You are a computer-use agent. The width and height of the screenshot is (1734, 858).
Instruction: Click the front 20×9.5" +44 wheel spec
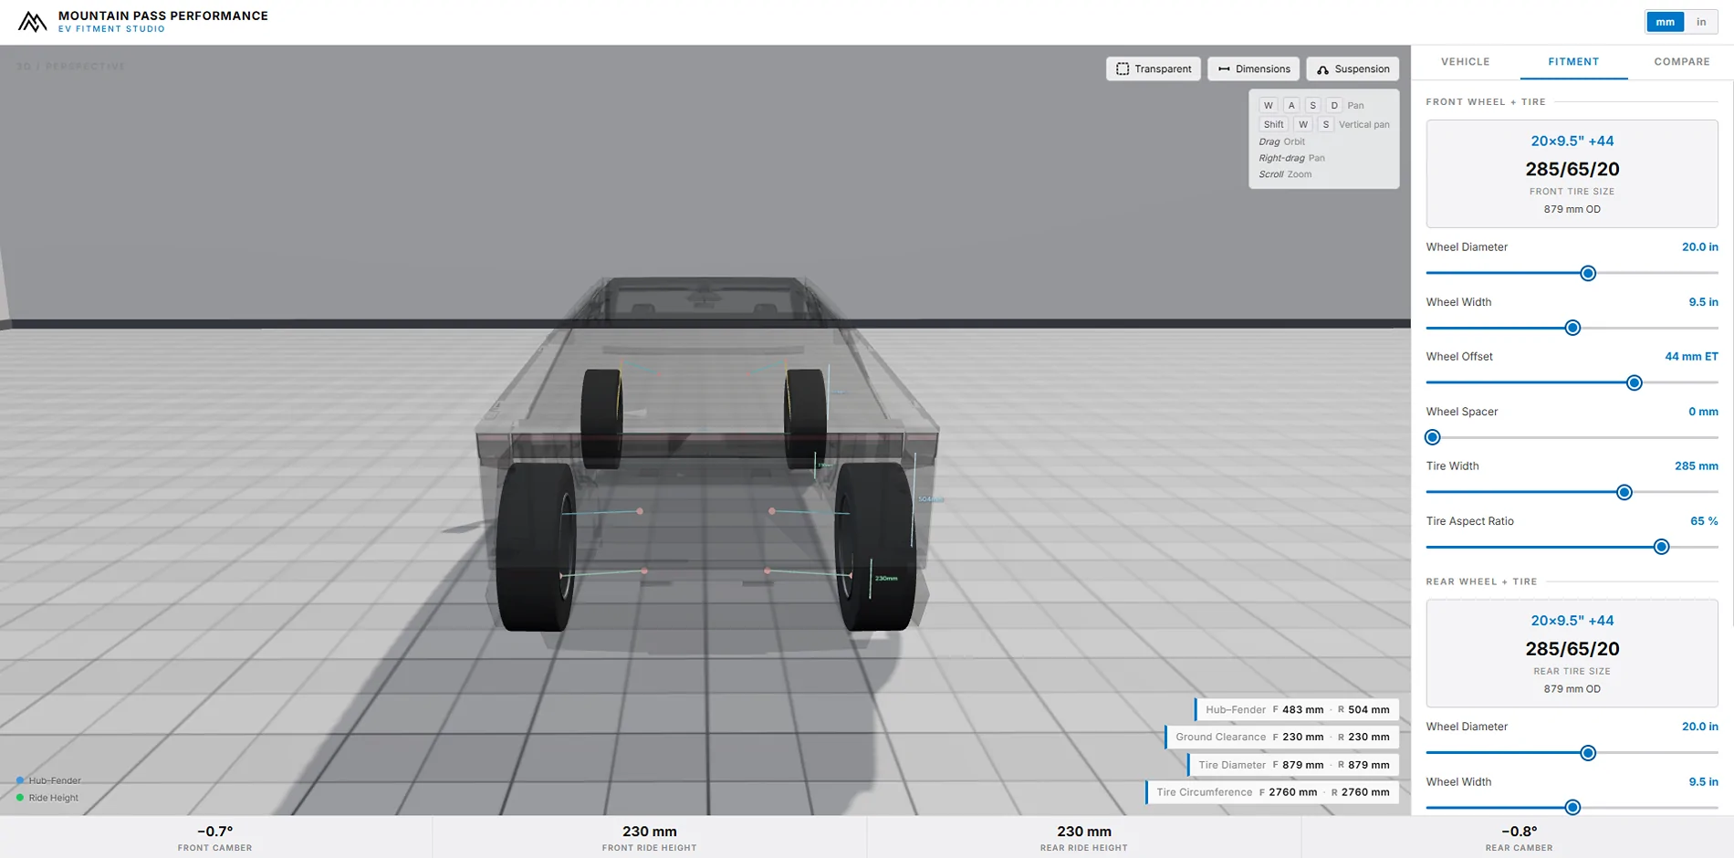(1572, 141)
